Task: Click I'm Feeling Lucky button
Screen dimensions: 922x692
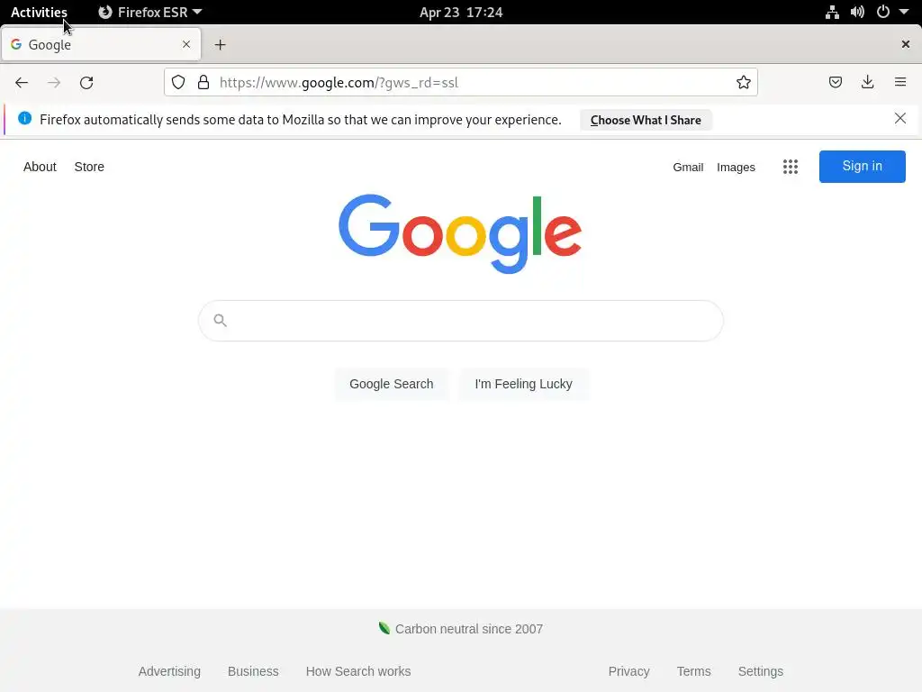Action: [523, 384]
